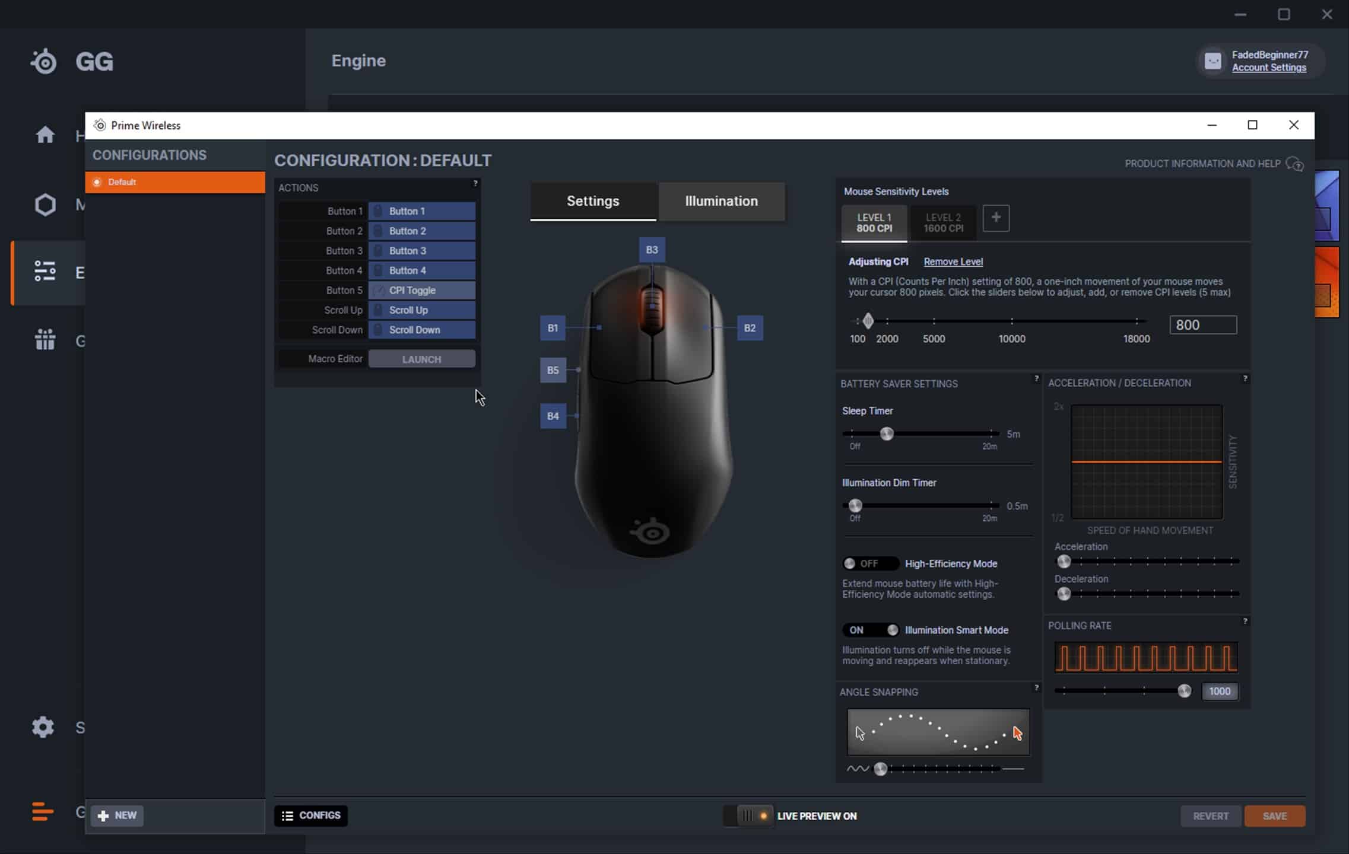The width and height of the screenshot is (1349, 854).
Task: Open Account Settings link
Action: [1269, 68]
